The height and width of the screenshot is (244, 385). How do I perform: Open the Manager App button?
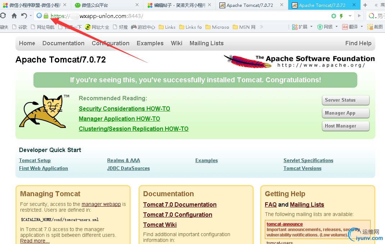[345, 113]
